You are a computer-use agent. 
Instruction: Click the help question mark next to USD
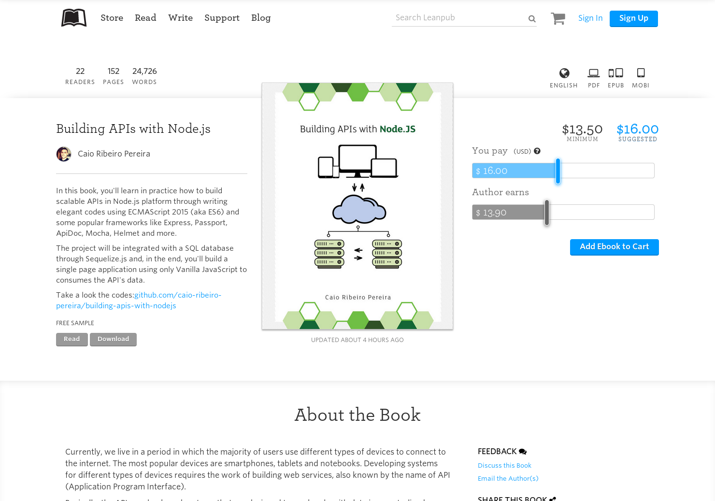click(537, 151)
